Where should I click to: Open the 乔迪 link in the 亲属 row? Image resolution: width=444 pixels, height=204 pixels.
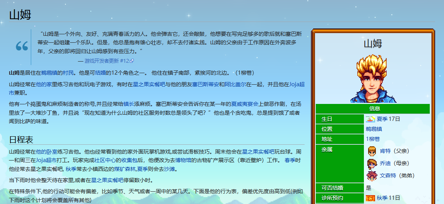[385, 164]
